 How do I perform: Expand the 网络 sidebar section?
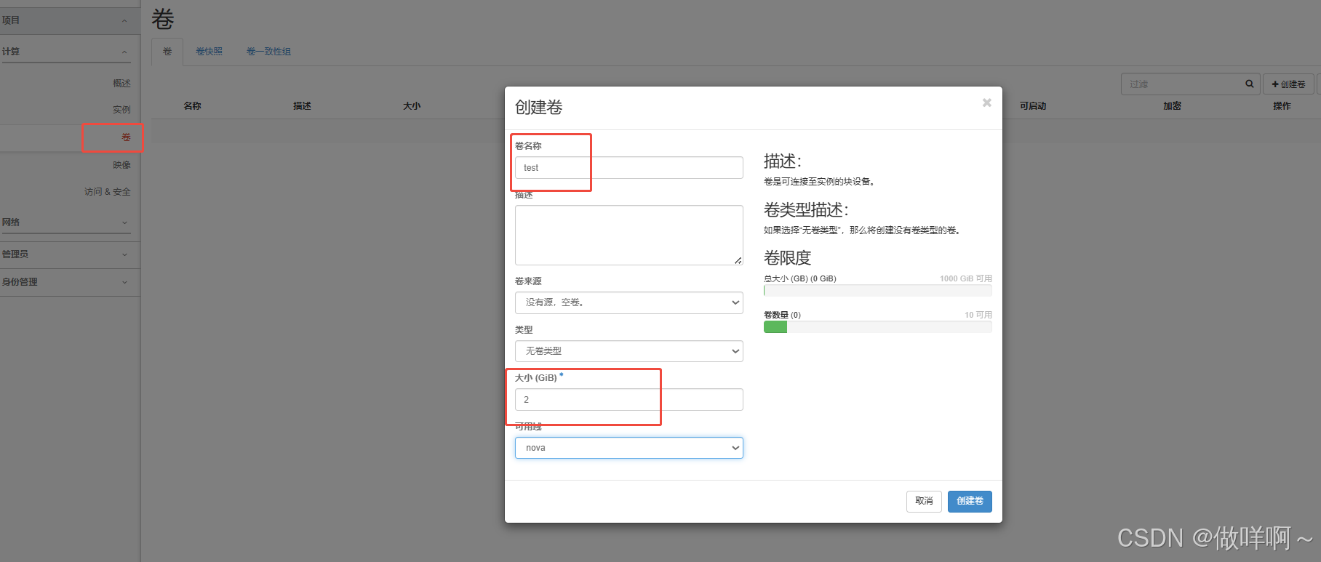65,222
